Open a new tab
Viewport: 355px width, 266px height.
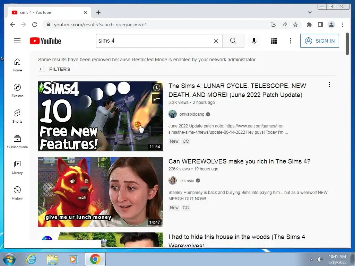pyautogui.click(x=98, y=12)
